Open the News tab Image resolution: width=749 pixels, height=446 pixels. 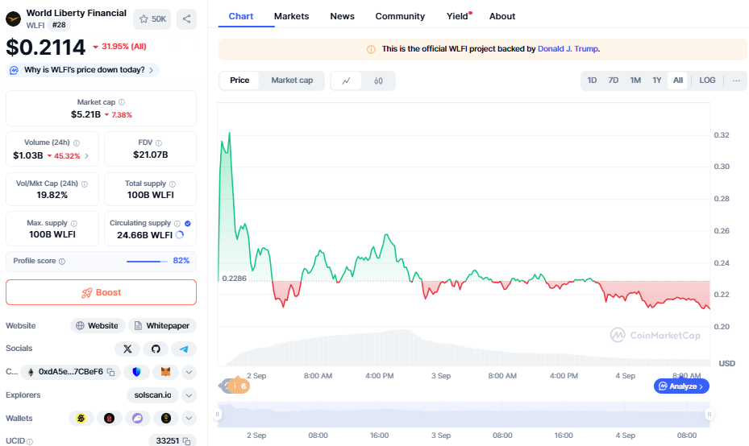342,16
